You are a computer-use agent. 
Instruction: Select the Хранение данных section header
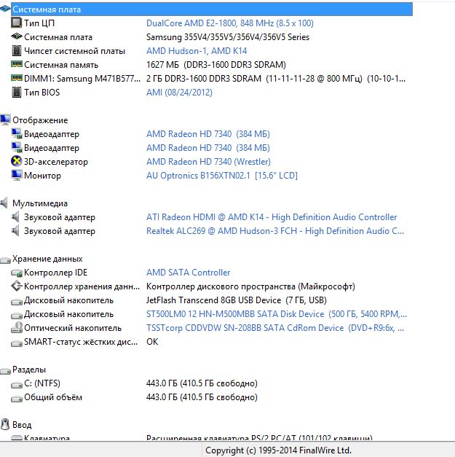pos(47,259)
